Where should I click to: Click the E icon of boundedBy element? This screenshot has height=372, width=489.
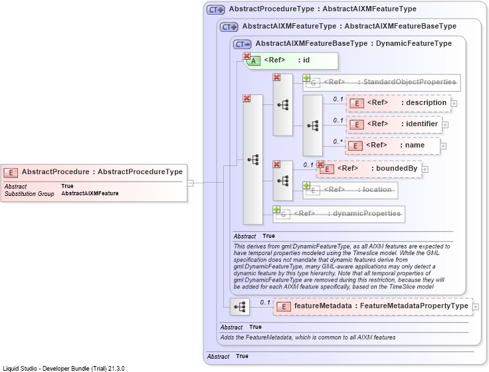coord(327,169)
